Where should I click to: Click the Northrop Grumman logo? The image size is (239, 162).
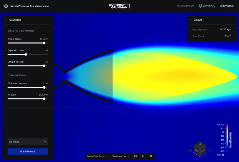[x=119, y=6]
